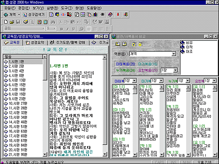Switch to the 성경요약 tab
Screen dimensions: 219x164
point(35,42)
